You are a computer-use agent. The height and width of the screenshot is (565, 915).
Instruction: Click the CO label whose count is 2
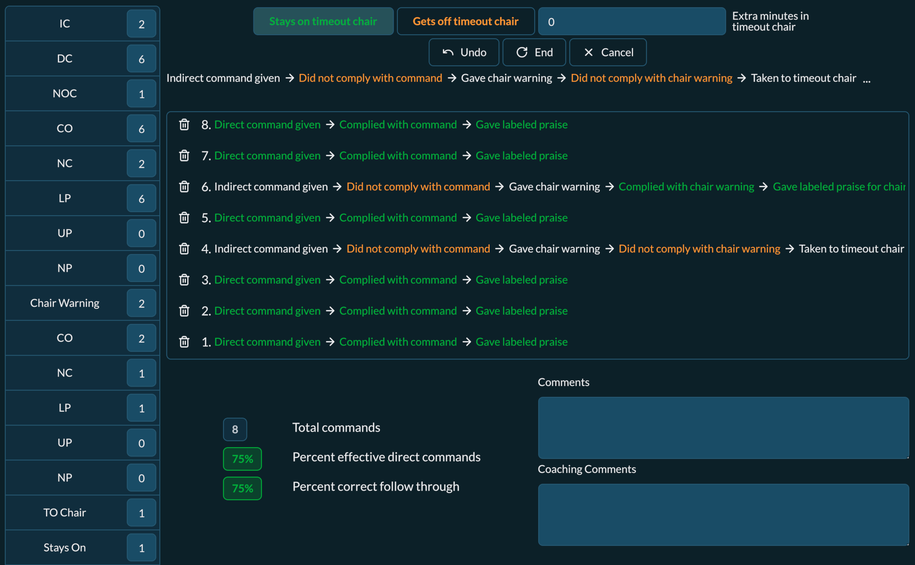[x=65, y=338]
